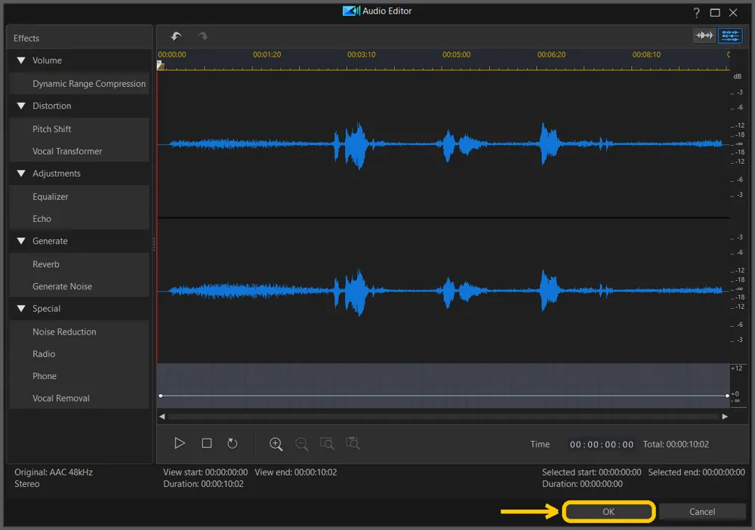This screenshot has height=530, width=755.
Task: Click the timeline playhead marker at start
Action: (x=161, y=66)
